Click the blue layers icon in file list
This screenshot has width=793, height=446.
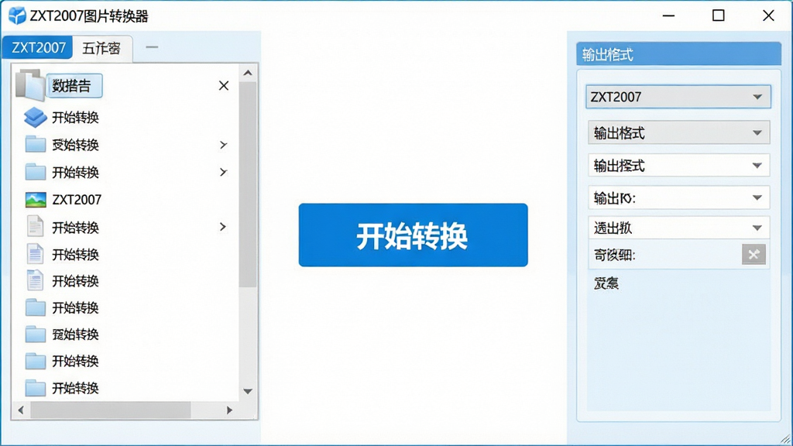click(36, 118)
